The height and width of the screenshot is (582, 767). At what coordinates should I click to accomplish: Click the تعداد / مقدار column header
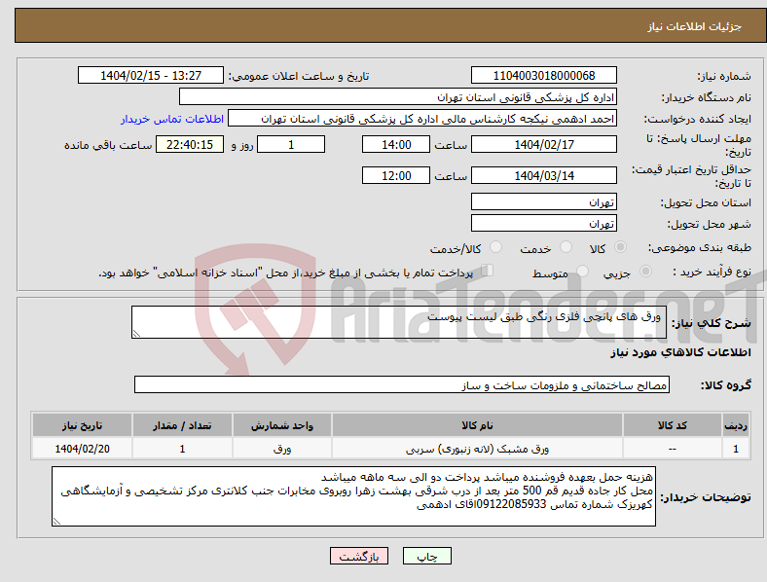coord(182,425)
